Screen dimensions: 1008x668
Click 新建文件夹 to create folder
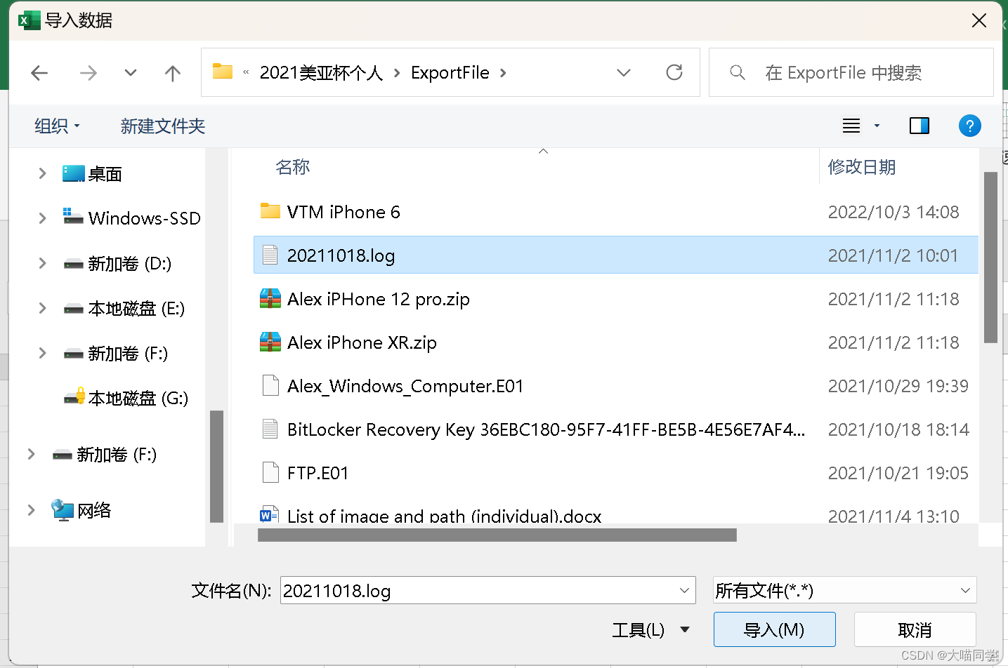coord(162,126)
